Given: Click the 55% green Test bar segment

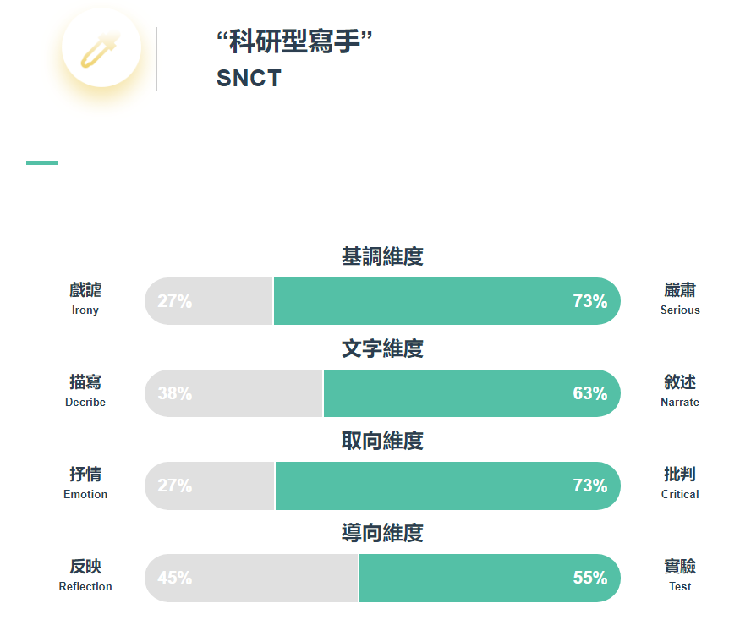Looking at the screenshot, I should pos(490,578).
